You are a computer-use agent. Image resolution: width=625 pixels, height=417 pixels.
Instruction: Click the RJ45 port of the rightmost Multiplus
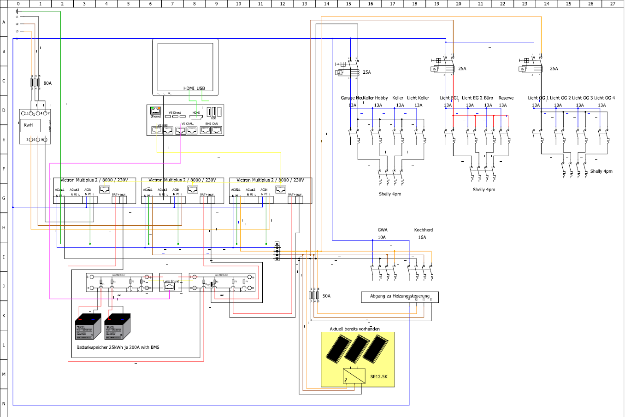coord(281,189)
